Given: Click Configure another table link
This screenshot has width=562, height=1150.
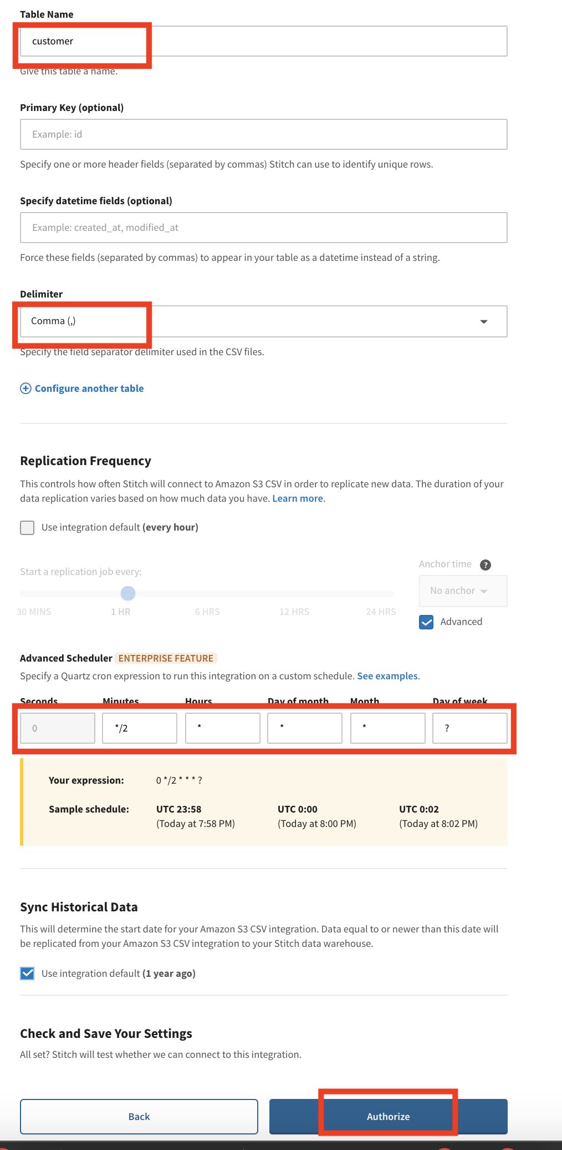Looking at the screenshot, I should coord(89,389).
